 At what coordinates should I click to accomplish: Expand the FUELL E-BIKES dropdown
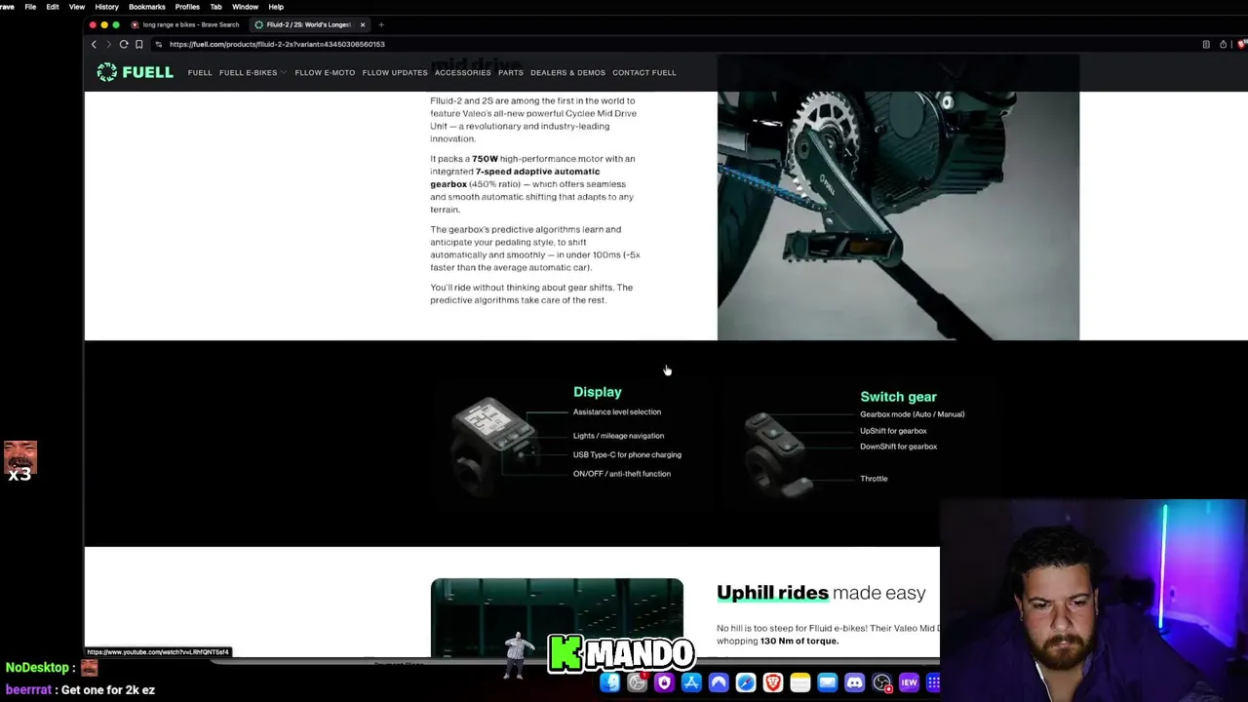tap(253, 72)
